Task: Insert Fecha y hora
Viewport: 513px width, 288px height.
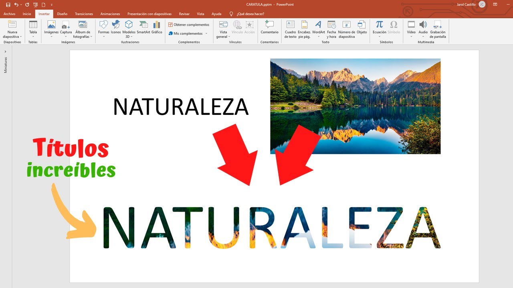Action: point(331,30)
